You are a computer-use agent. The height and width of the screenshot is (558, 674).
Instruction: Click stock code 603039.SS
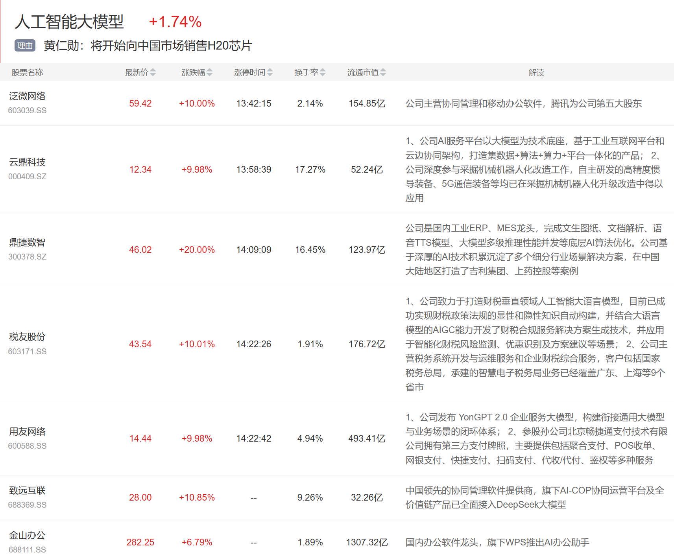[x=27, y=110]
